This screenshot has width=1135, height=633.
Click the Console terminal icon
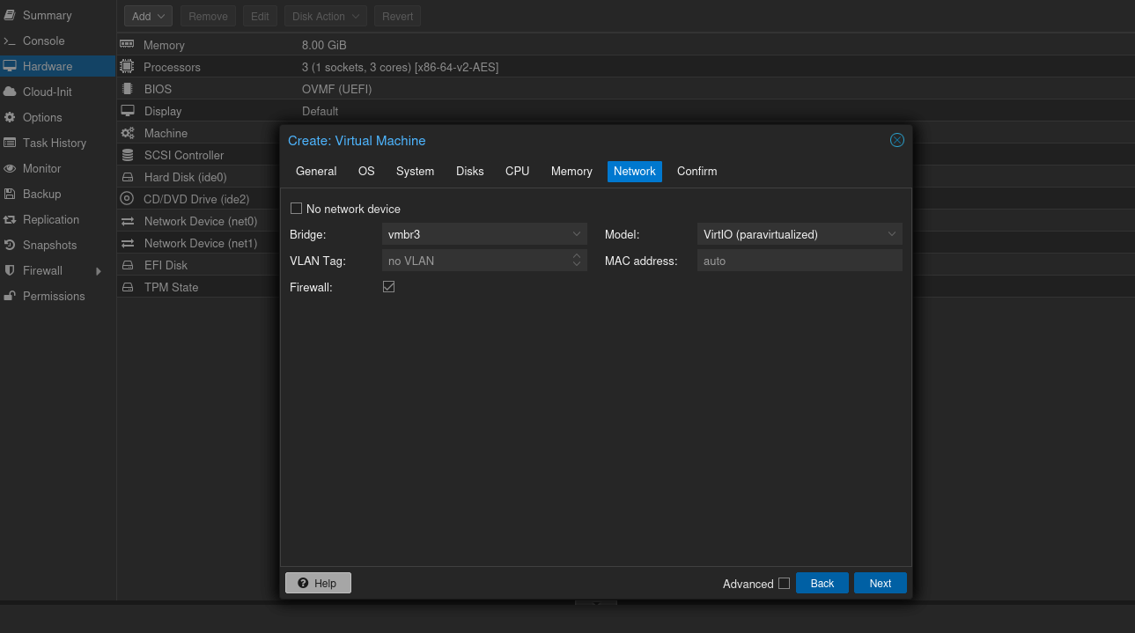tap(10, 40)
